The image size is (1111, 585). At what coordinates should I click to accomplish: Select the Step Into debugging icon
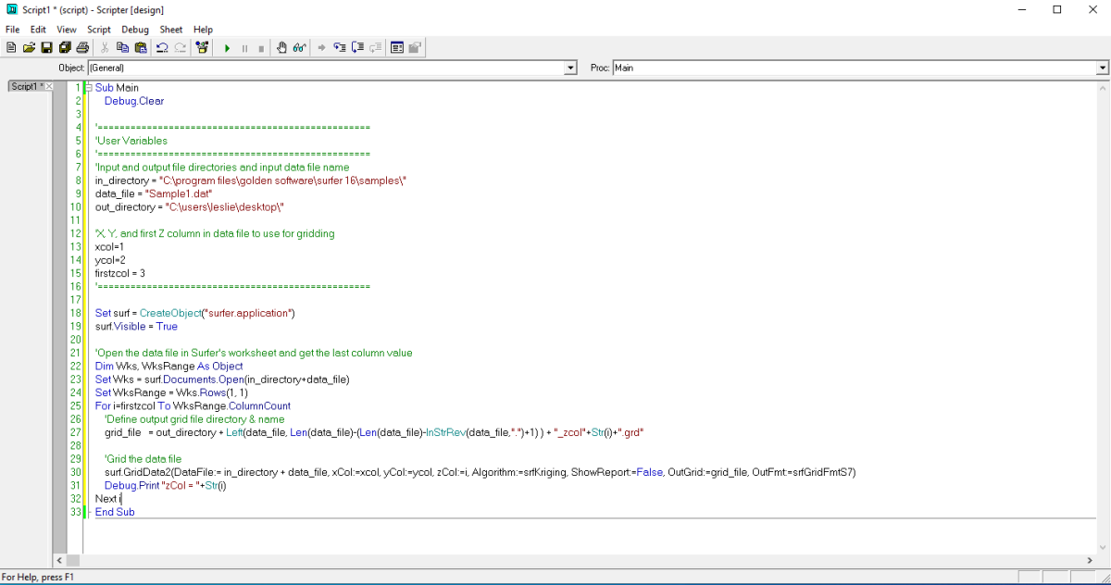(x=340, y=47)
